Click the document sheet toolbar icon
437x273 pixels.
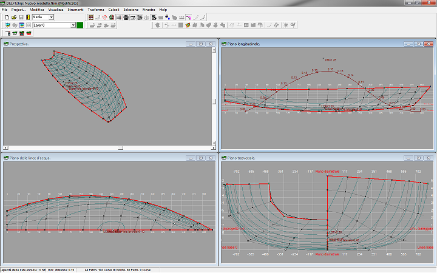coord(154,17)
